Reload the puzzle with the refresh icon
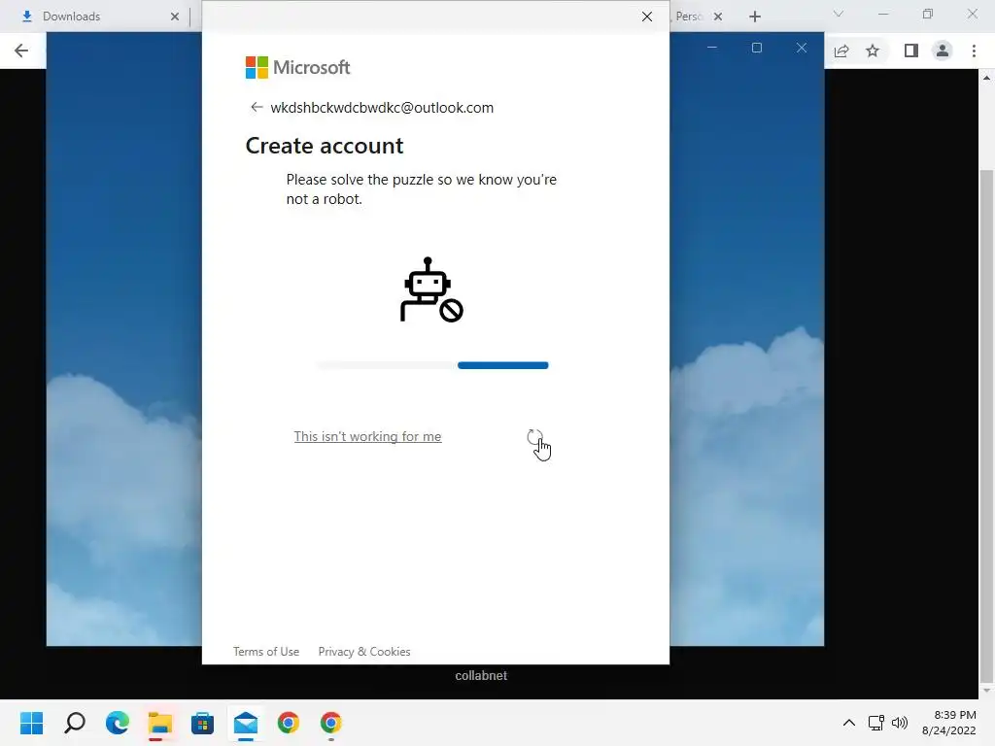 (535, 436)
